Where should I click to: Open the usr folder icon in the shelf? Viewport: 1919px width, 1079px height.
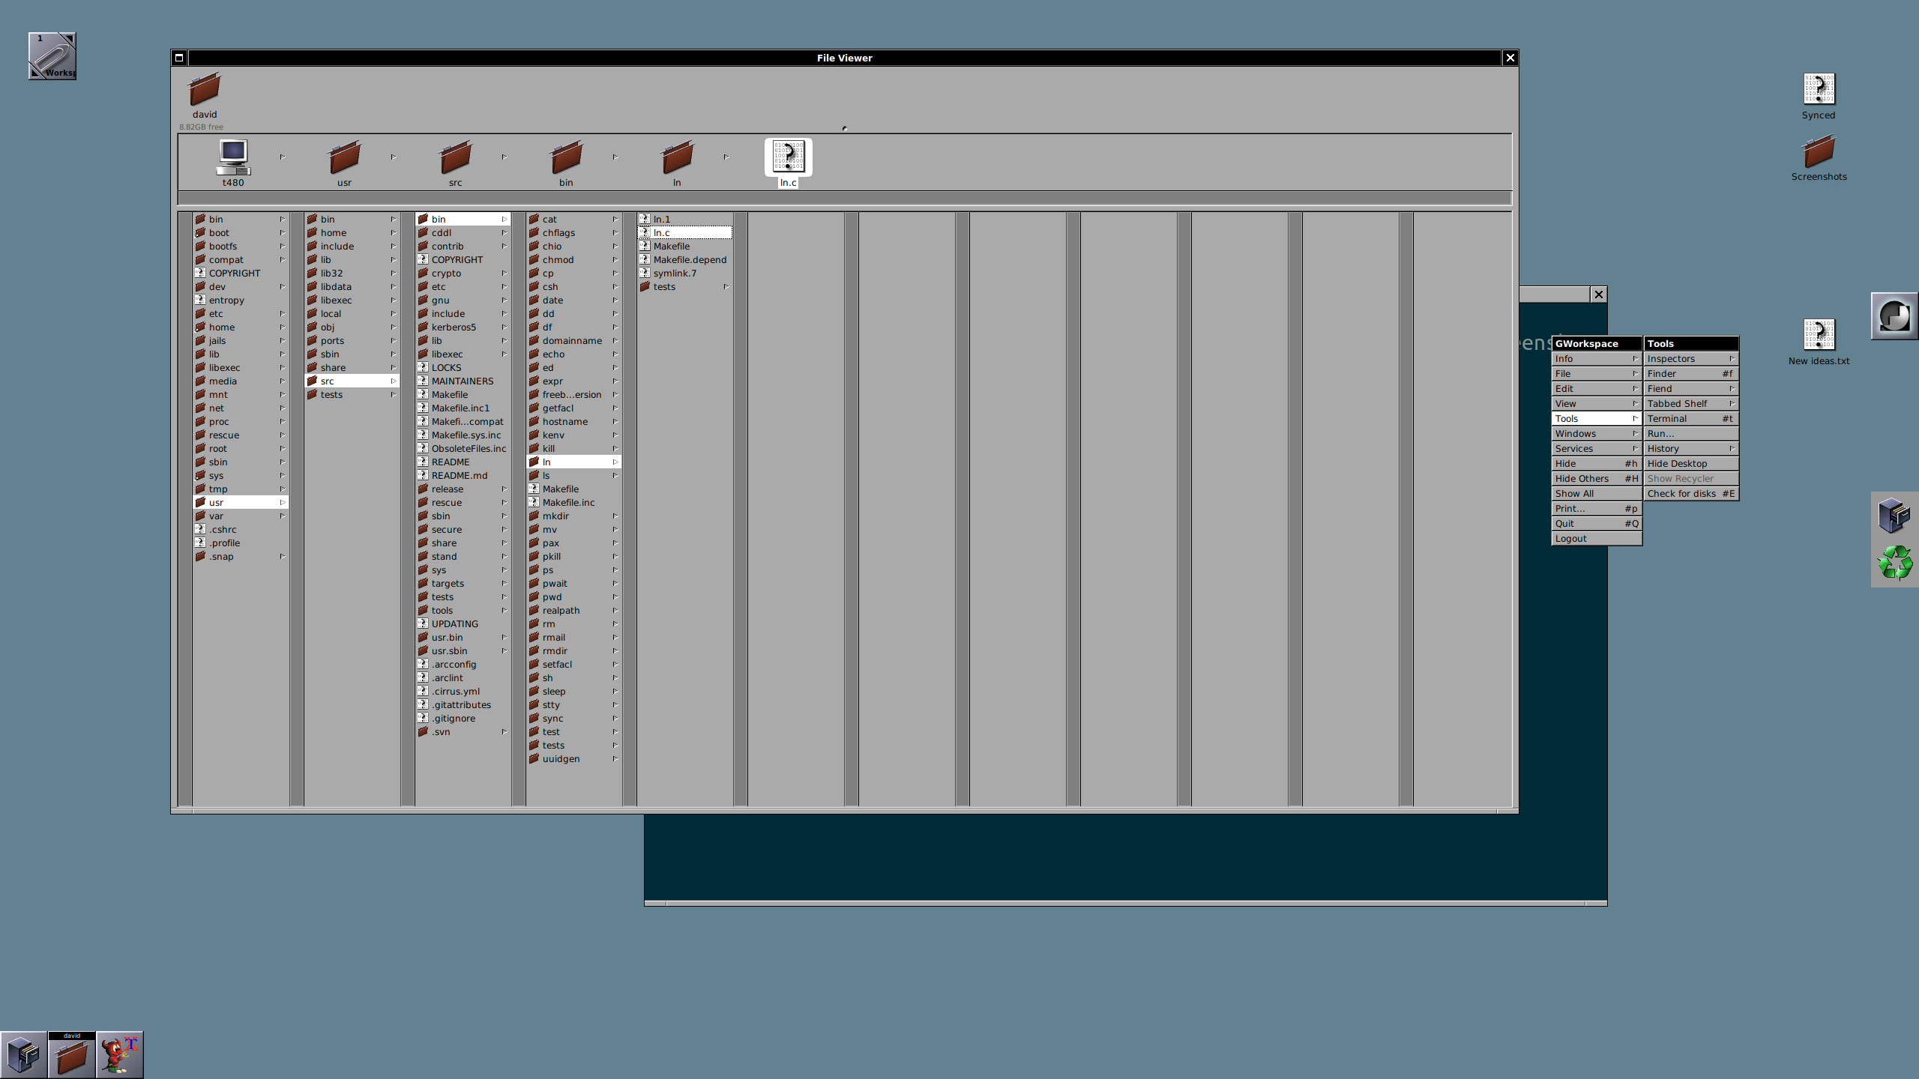point(343,159)
